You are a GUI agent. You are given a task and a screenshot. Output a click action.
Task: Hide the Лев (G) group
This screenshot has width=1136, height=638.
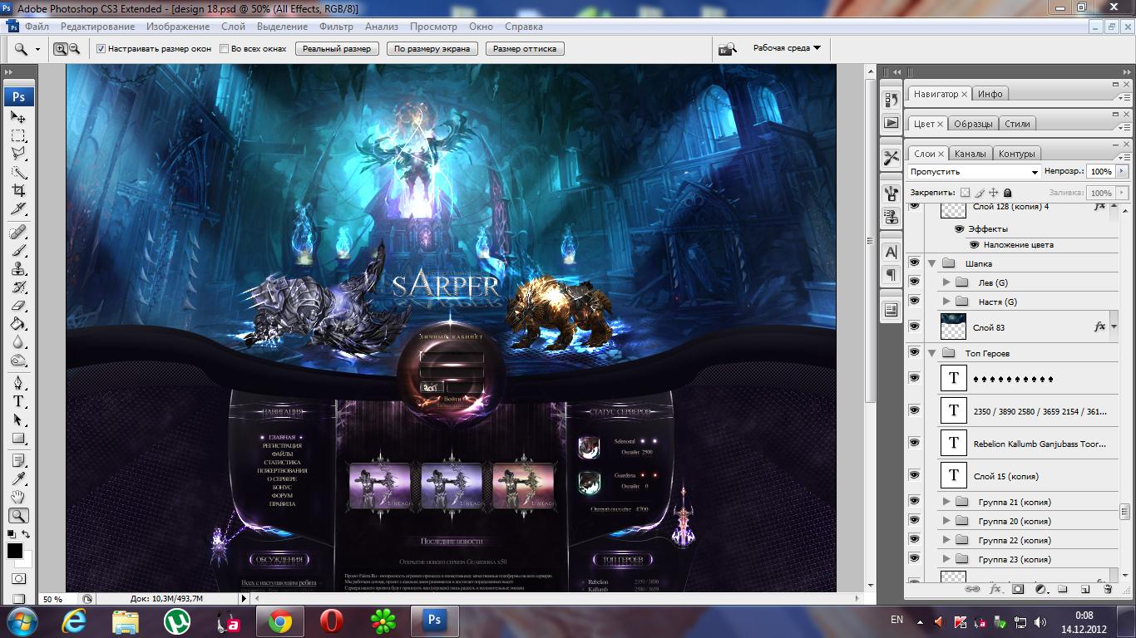914,282
